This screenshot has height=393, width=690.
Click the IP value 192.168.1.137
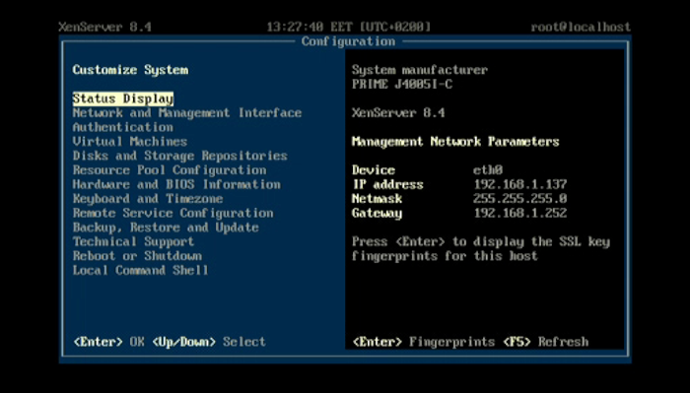tap(520, 184)
